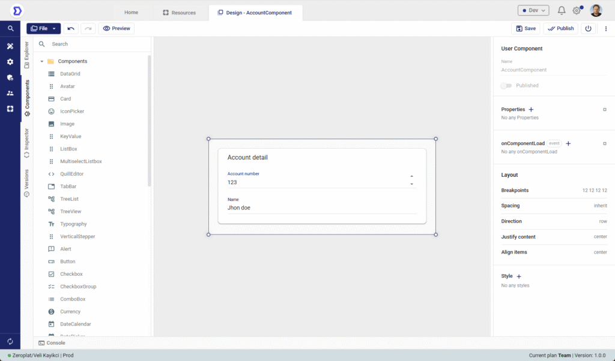This screenshot has height=361, width=615.
Task: Click the Save button
Action: coord(525,28)
